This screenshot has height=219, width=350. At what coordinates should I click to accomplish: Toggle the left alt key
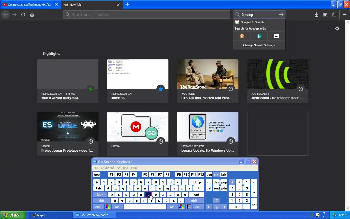pyautogui.click(x=117, y=207)
